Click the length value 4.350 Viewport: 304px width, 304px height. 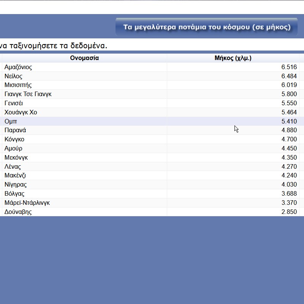coord(289,157)
